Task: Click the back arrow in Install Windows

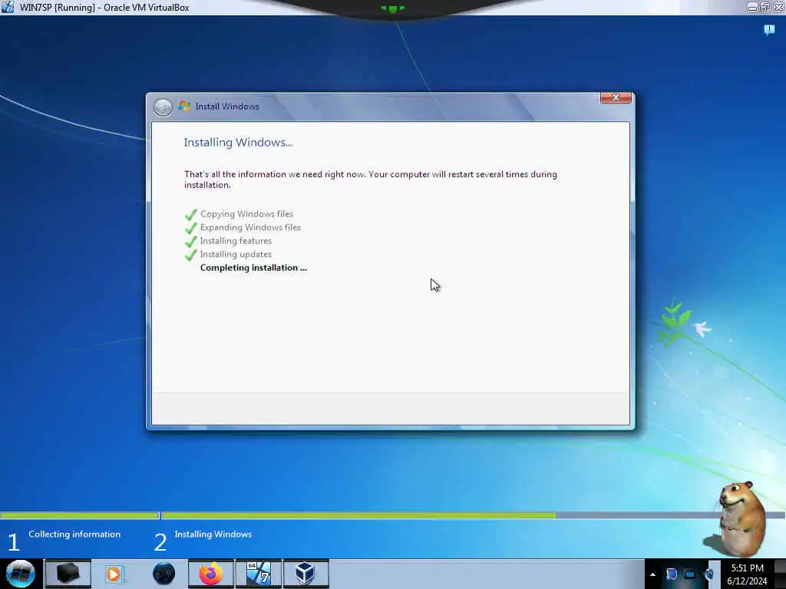Action: (x=163, y=107)
